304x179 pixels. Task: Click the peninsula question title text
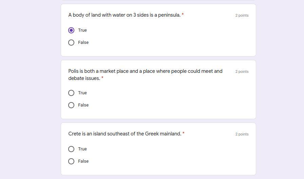pos(124,15)
